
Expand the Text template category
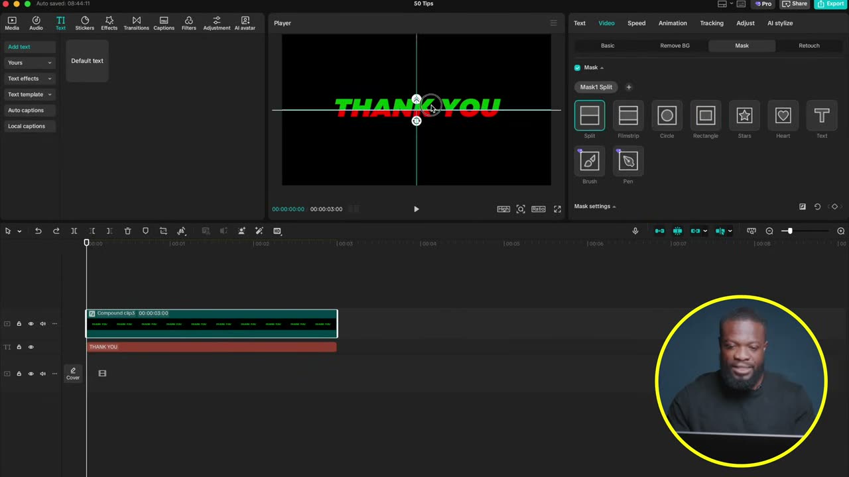pyautogui.click(x=30, y=95)
